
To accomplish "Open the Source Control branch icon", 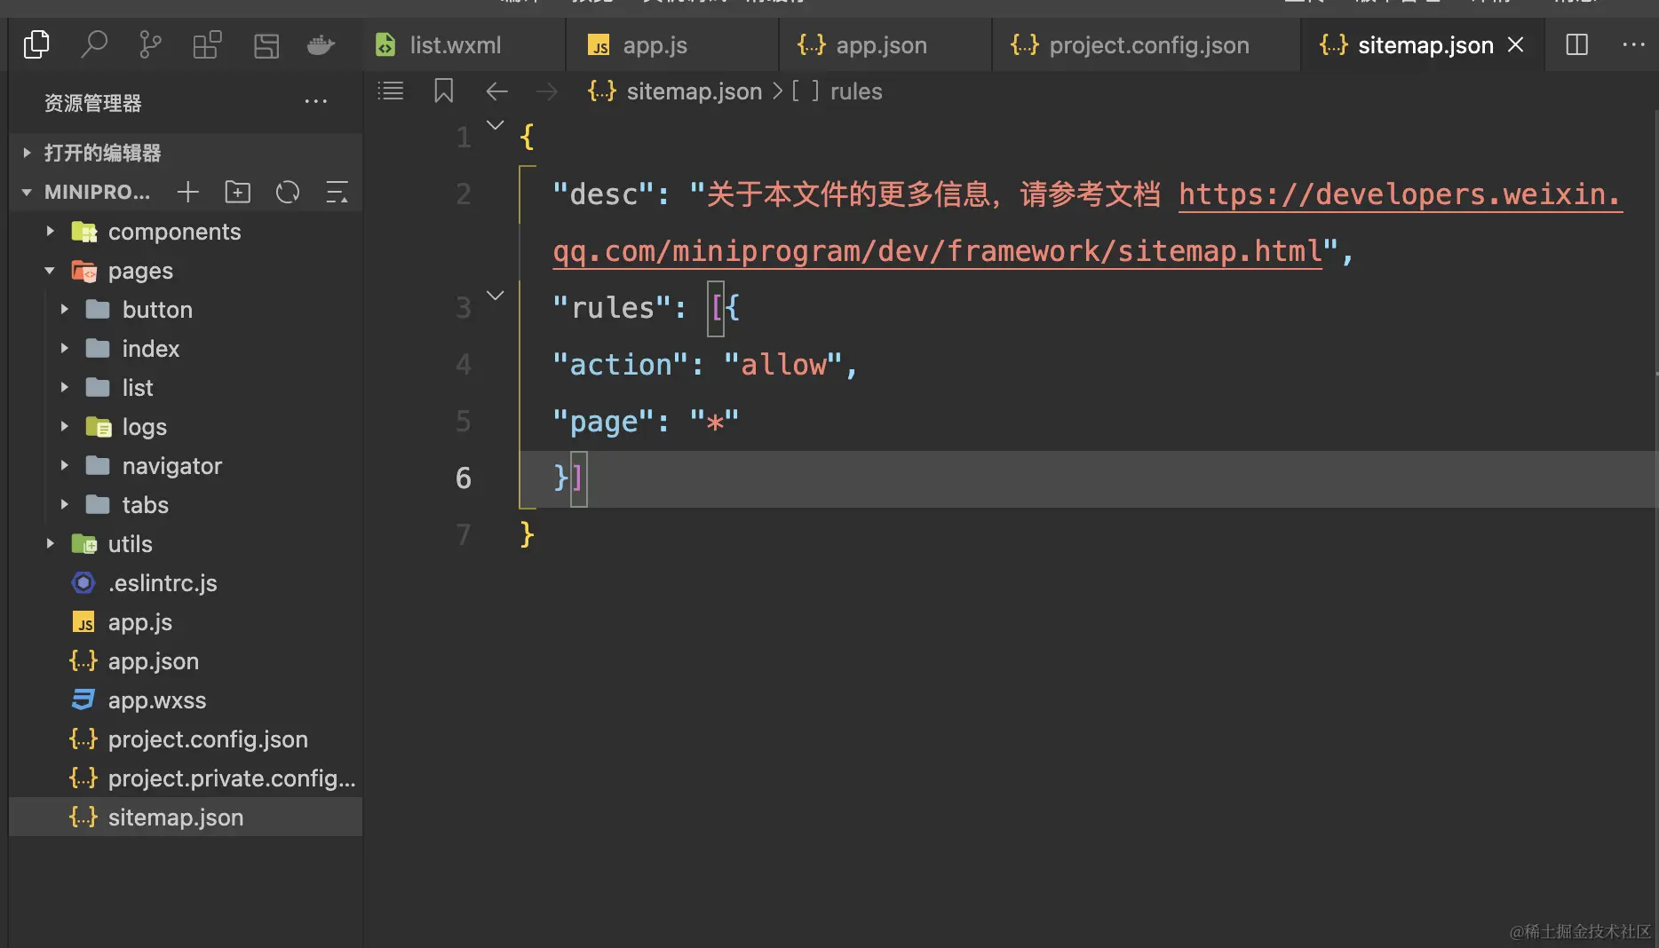I will click(x=150, y=44).
